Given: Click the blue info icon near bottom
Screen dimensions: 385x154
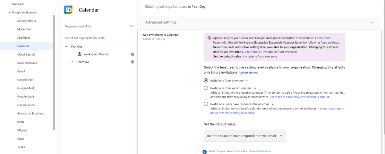Looking at the screenshot, I should click(205, 152).
